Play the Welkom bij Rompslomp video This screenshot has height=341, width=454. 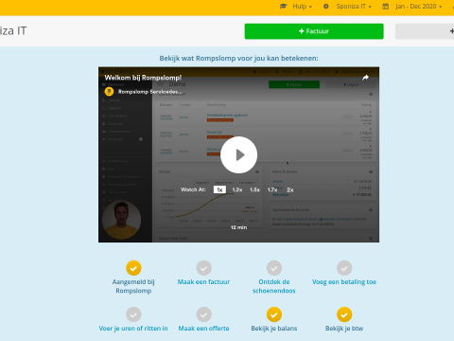click(238, 154)
